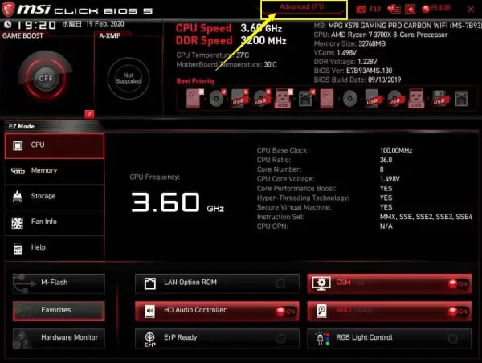
Task: Click the CPU Base Clock 100.00MHz value
Action: pos(396,151)
